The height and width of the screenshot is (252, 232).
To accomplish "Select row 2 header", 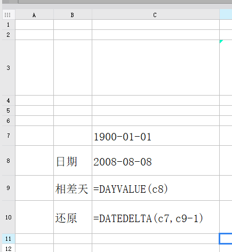I will [9, 35].
